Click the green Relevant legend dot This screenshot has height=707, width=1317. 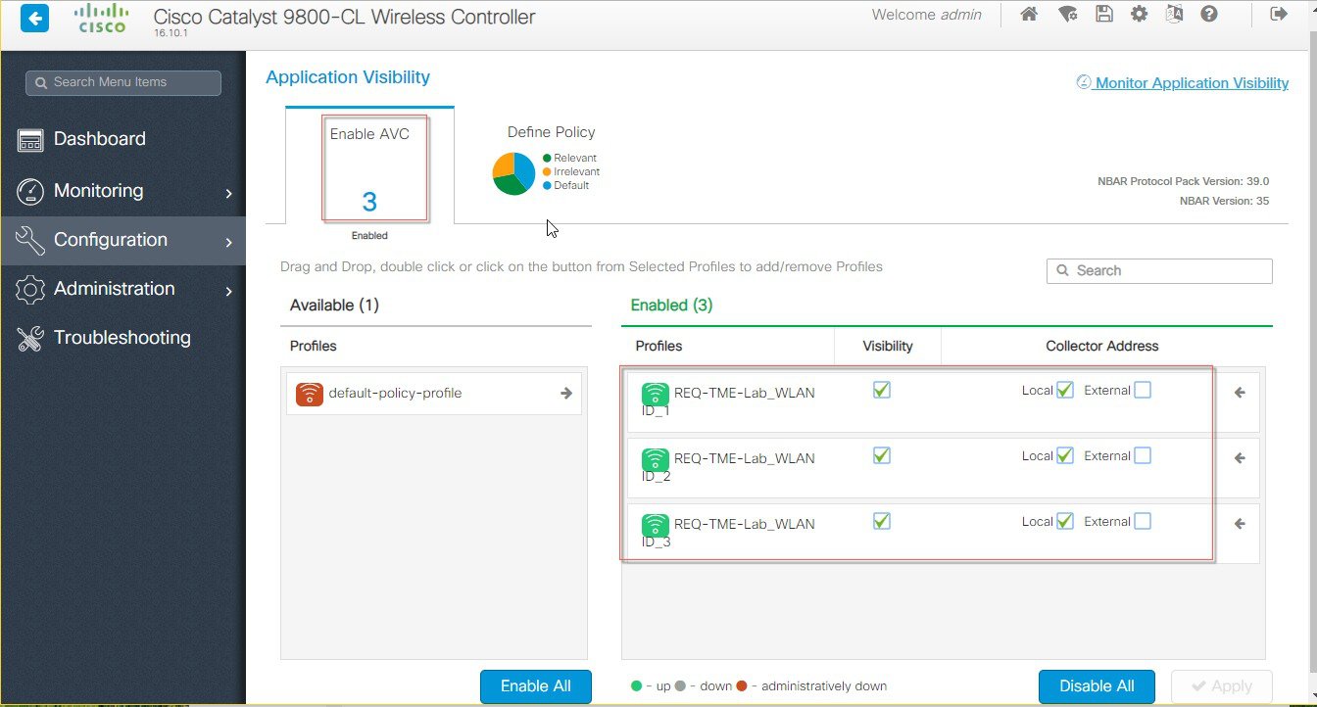click(x=547, y=158)
